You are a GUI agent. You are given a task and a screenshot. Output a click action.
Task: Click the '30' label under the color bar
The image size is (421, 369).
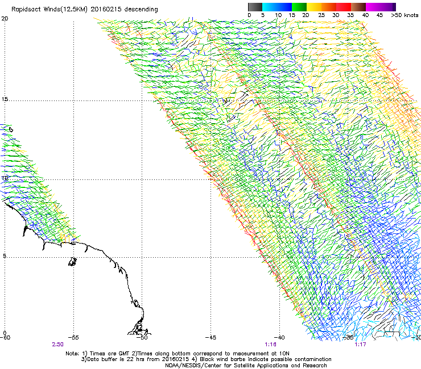pos(336,15)
